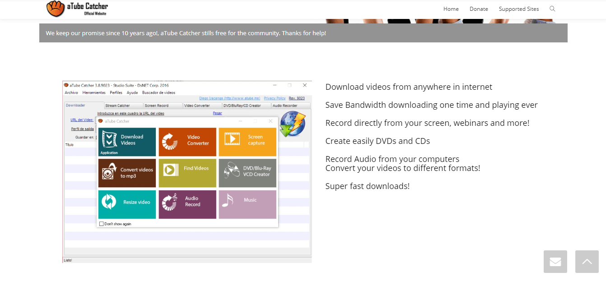The height and width of the screenshot is (286, 606).
Task: Click the 'Record Audio from your computers' text
Action: coord(392,159)
